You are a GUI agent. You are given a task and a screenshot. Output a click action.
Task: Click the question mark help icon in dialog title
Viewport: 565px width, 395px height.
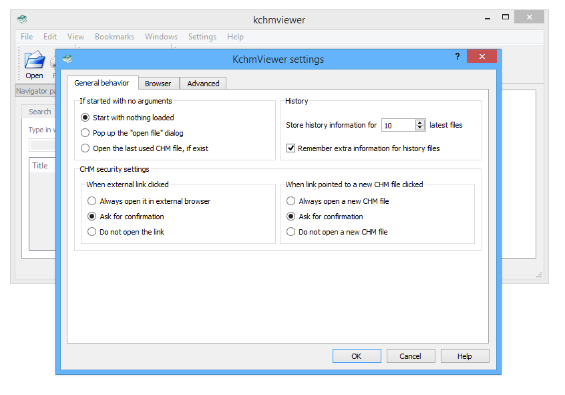(x=457, y=57)
